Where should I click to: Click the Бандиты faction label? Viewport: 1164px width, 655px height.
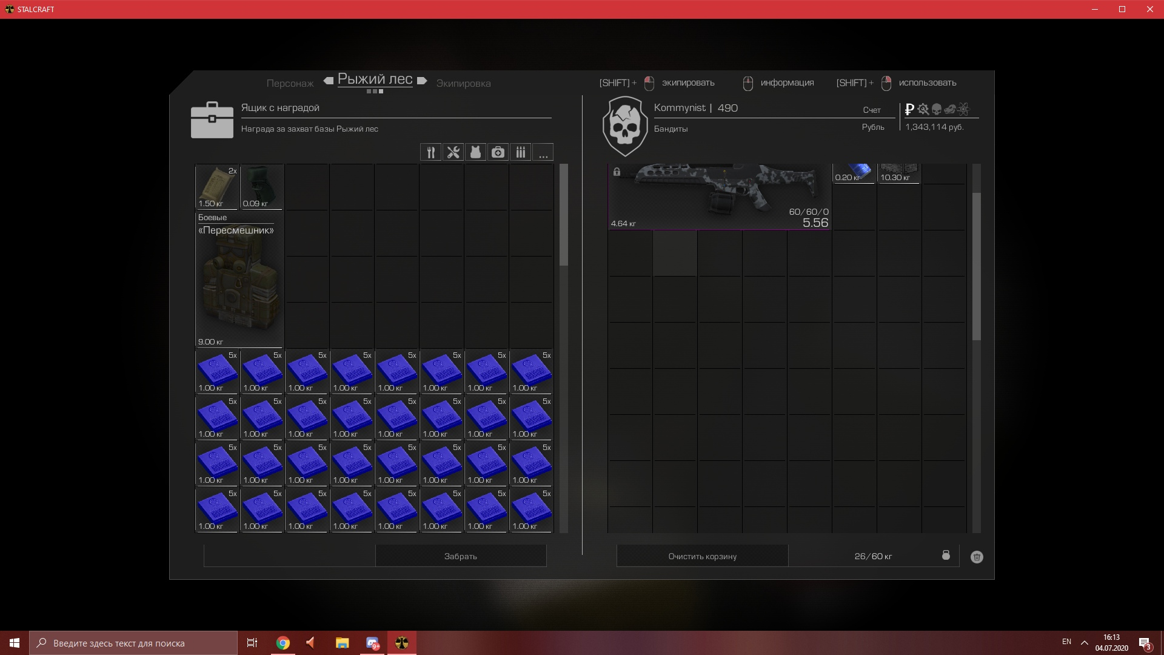(x=671, y=129)
